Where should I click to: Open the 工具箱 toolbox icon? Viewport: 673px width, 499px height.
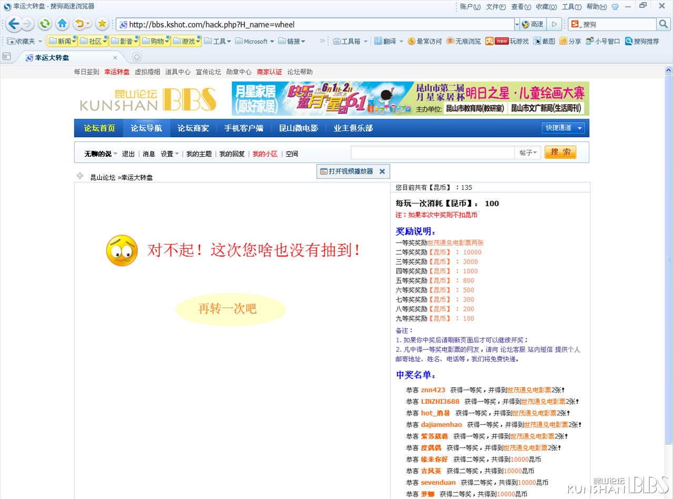[350, 41]
